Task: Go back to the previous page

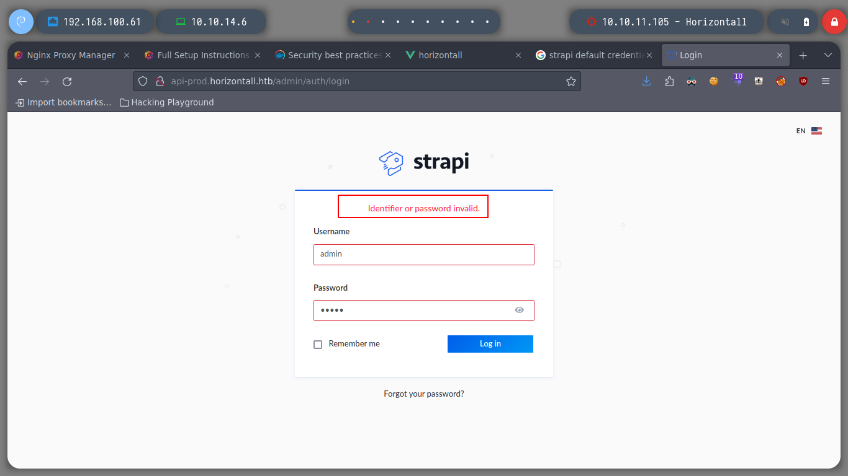Action: click(x=22, y=81)
